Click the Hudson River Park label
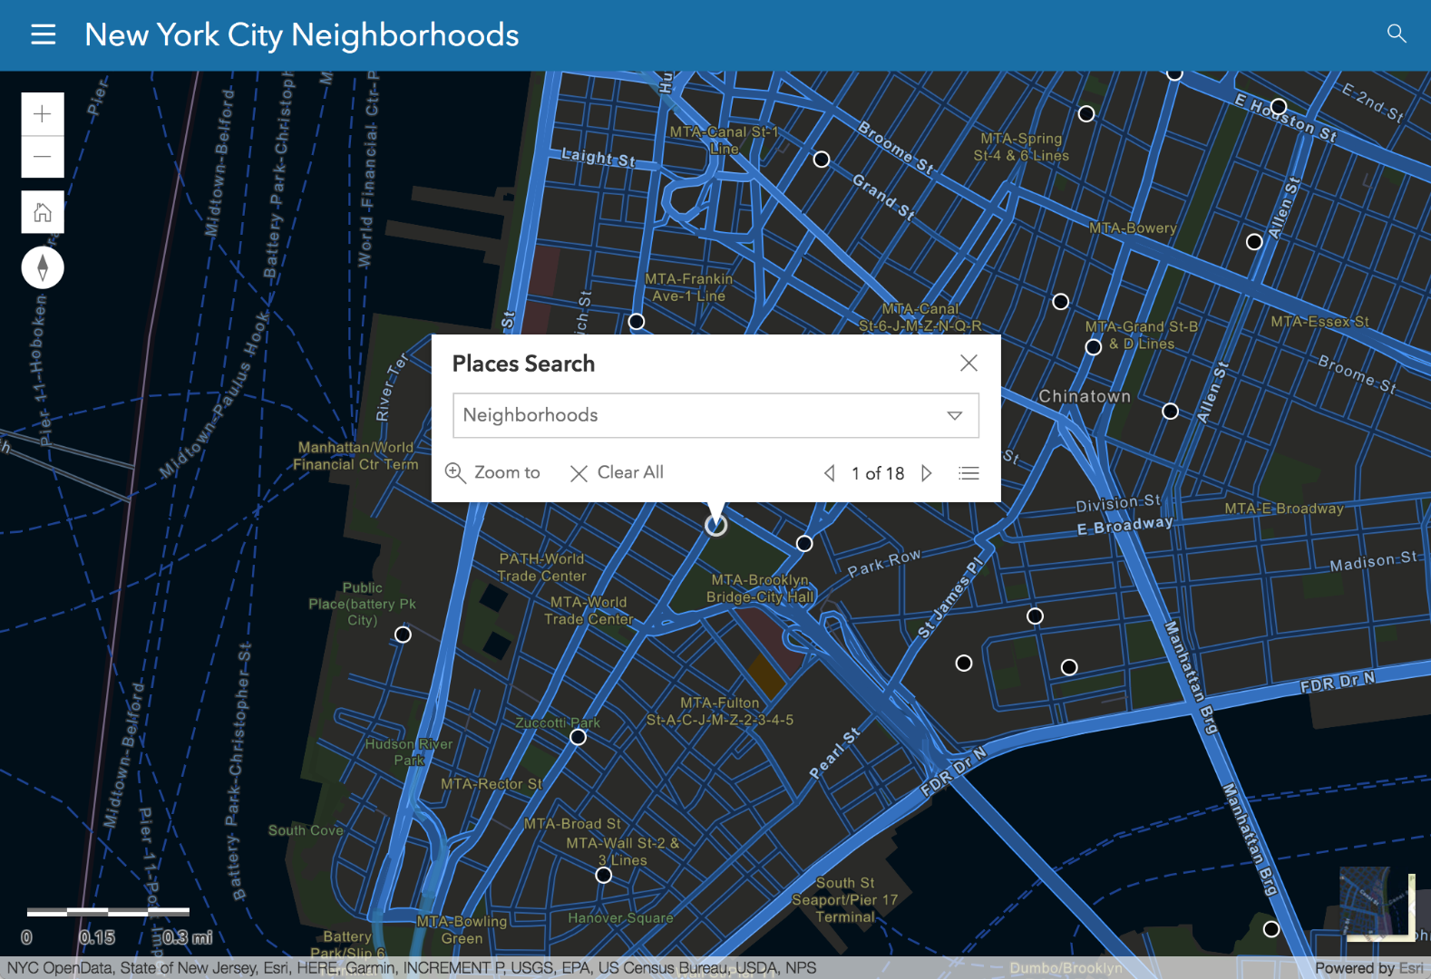The width and height of the screenshot is (1431, 979). (409, 751)
